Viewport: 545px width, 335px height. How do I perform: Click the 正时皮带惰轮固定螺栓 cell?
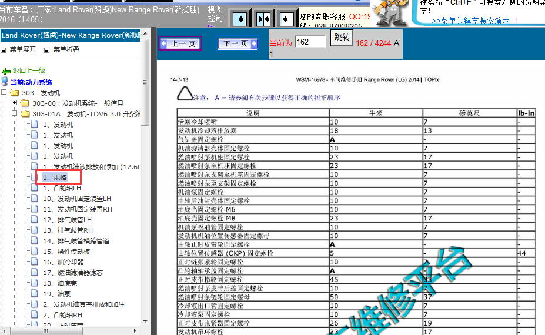tap(253, 279)
